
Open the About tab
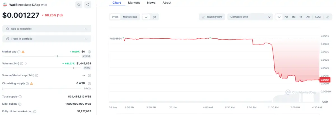pyautogui.click(x=167, y=3)
